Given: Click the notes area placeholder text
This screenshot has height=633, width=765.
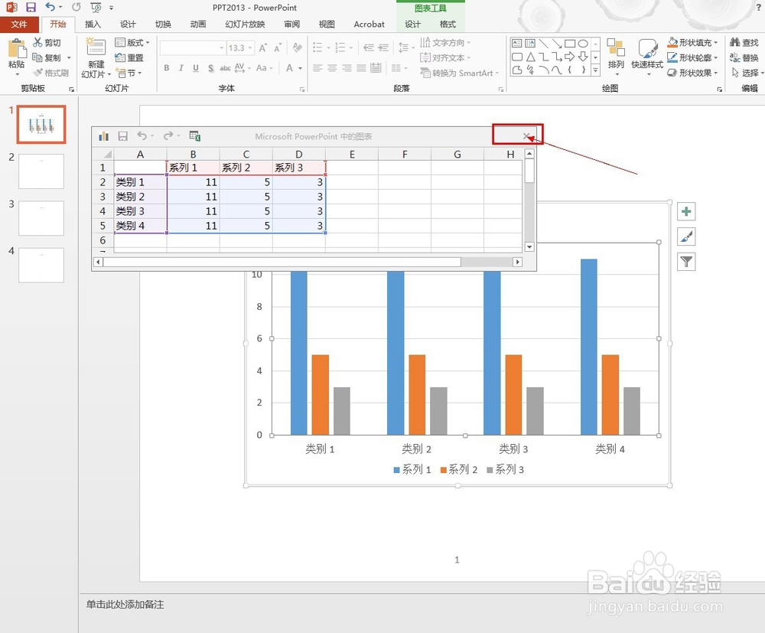Looking at the screenshot, I should (x=125, y=604).
